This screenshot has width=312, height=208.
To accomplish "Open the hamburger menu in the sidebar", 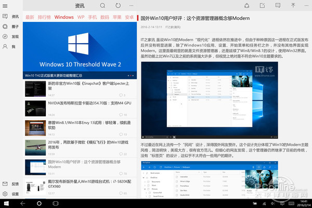I will [x=5, y=6].
